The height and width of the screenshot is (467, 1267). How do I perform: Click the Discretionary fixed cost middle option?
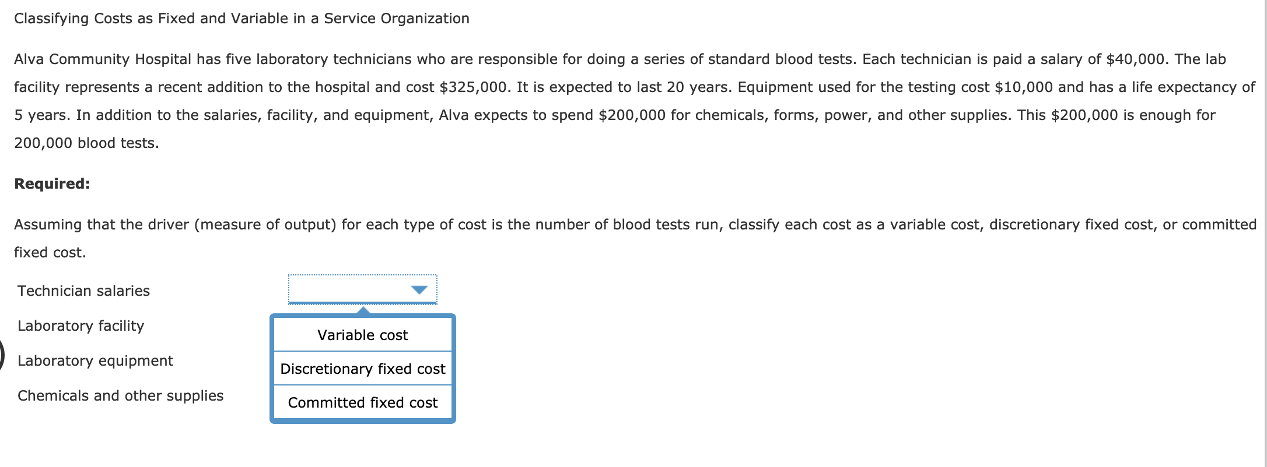click(362, 369)
